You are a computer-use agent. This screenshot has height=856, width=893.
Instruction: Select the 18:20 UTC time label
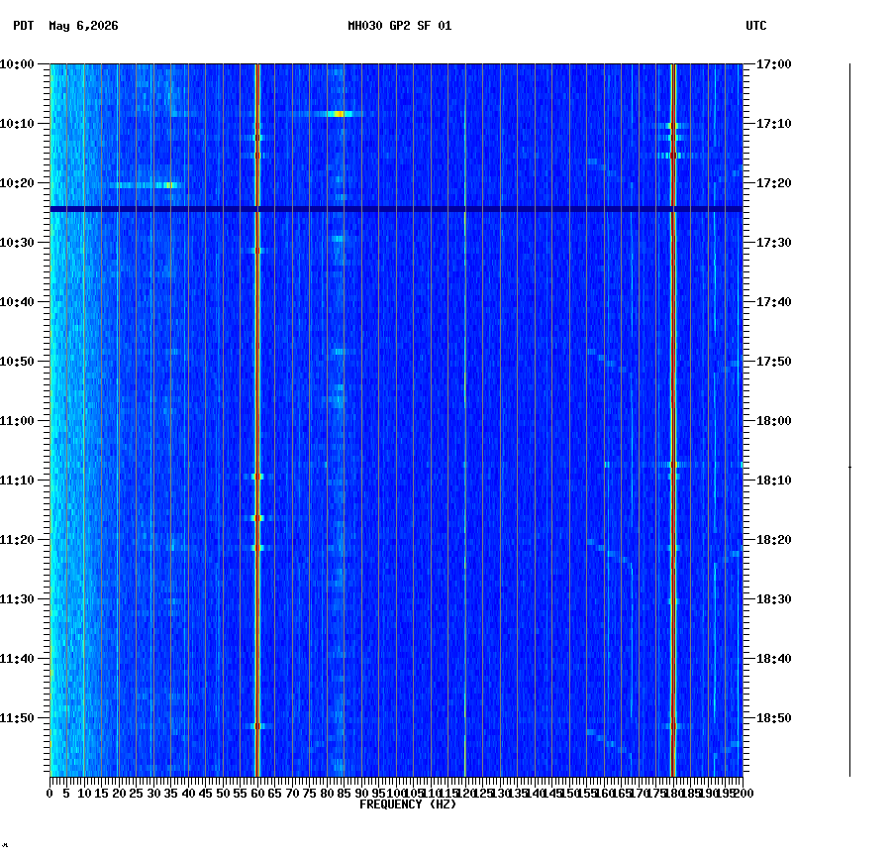774,540
